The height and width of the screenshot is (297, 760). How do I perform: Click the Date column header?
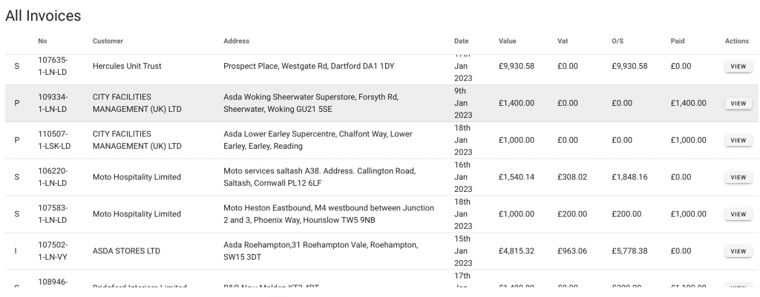[x=461, y=41]
